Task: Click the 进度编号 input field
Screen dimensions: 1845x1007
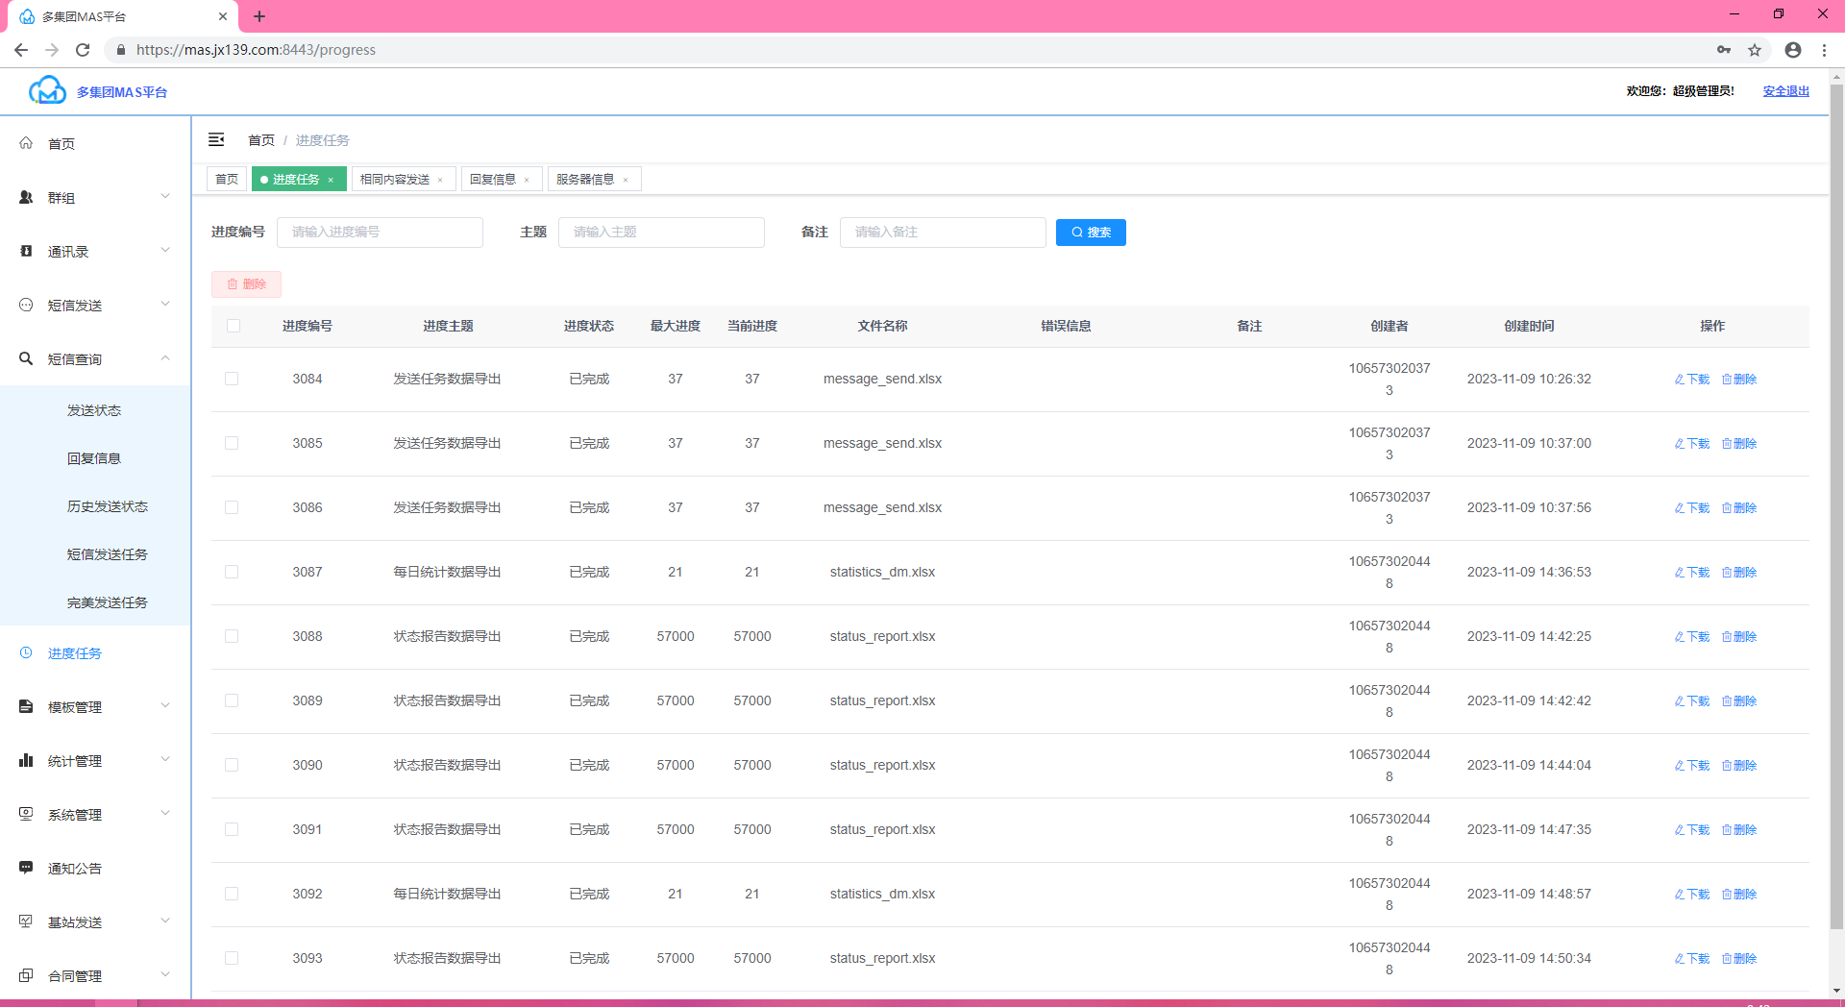Action: pos(380,233)
